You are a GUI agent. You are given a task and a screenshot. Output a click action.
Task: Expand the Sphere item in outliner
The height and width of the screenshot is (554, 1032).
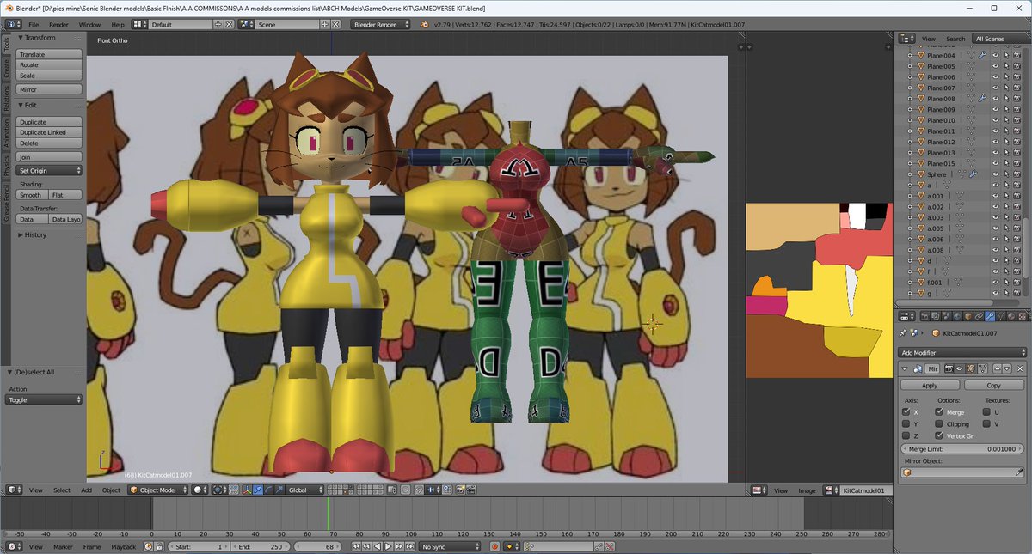(x=910, y=174)
